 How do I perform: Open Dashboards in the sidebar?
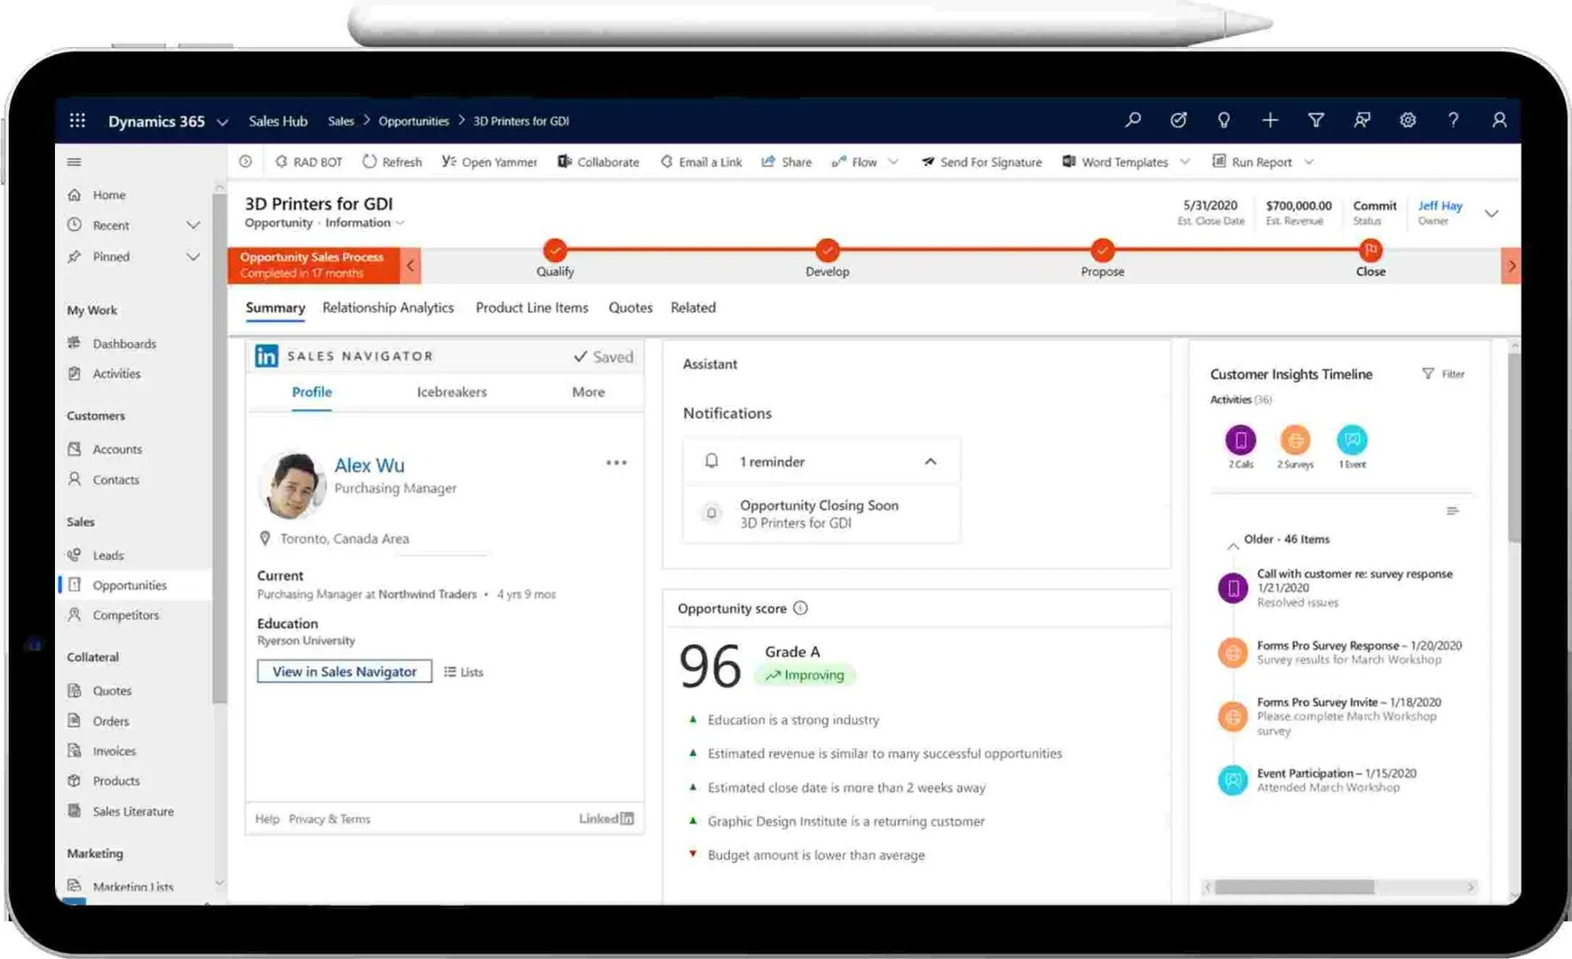124,344
